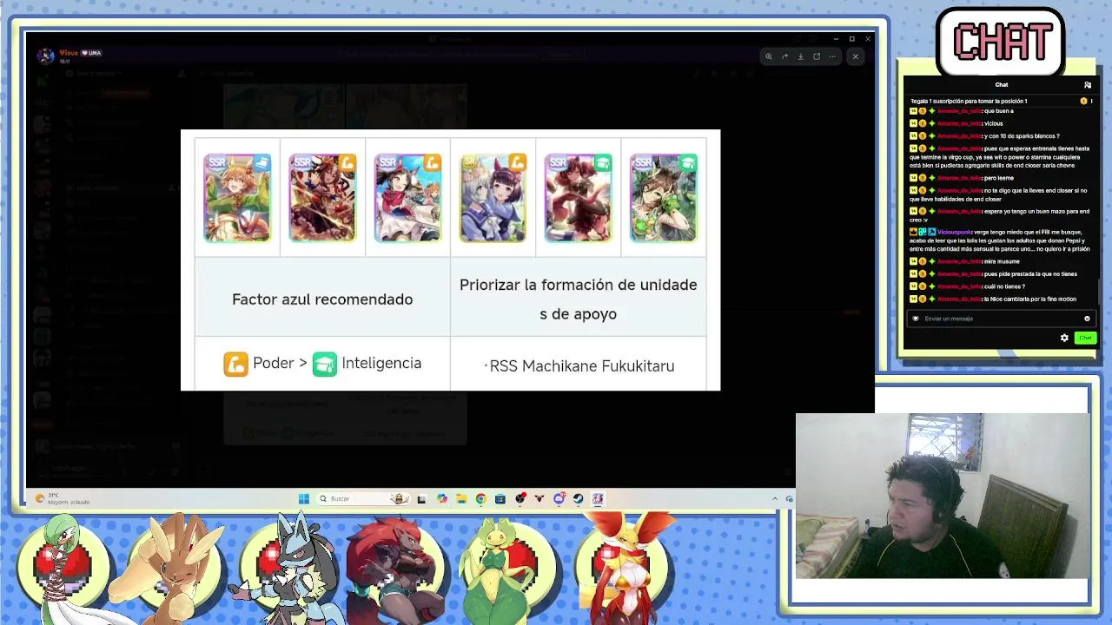Maximize the Discord window
The height and width of the screenshot is (625, 1112).
[851, 39]
